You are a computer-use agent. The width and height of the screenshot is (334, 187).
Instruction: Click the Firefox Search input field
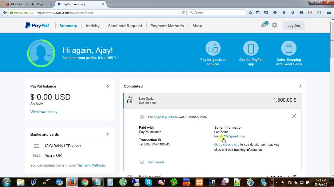click(x=217, y=12)
